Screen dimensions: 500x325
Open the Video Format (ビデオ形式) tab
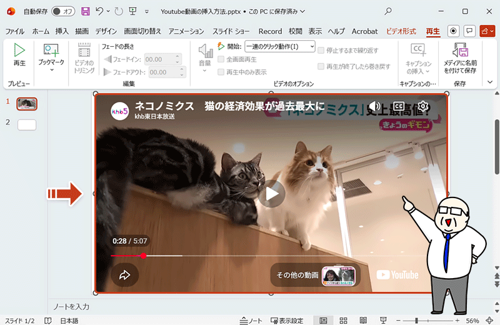[x=401, y=31]
